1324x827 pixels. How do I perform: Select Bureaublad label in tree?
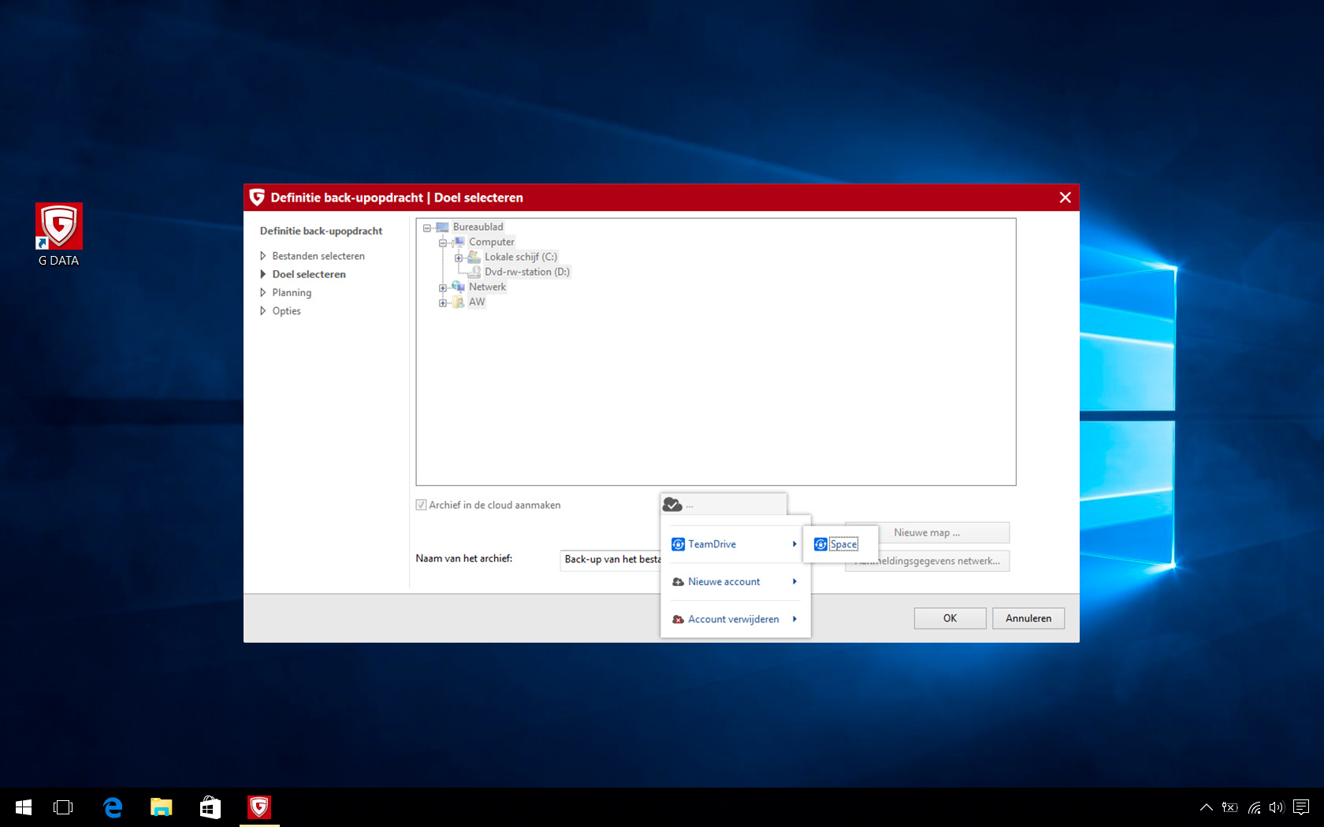[x=478, y=227]
